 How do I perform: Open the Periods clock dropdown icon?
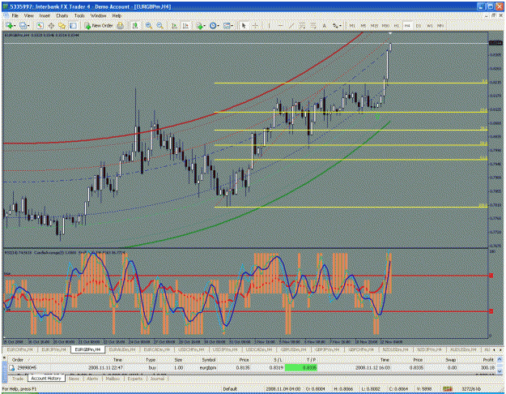click(214, 25)
